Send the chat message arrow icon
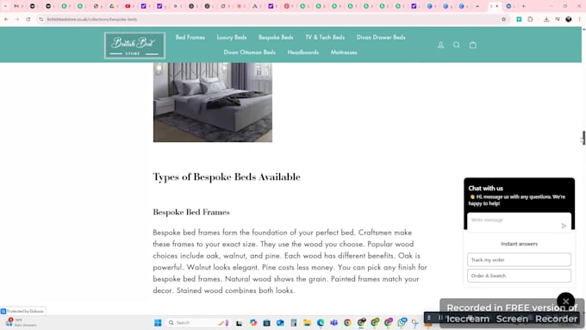The image size is (586, 330). click(x=564, y=226)
